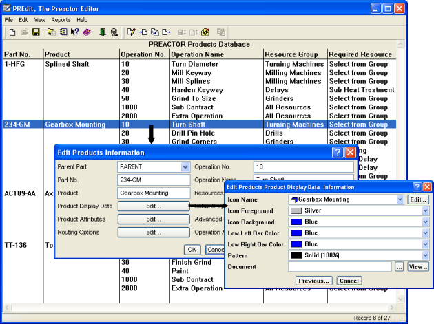
Task: Click the New document toolbar icon
Action: click(x=12, y=32)
